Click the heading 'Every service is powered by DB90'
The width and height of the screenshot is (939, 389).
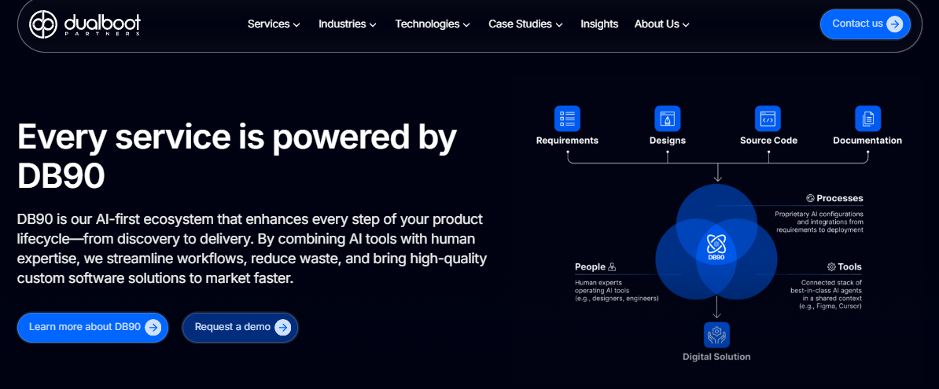(237, 155)
